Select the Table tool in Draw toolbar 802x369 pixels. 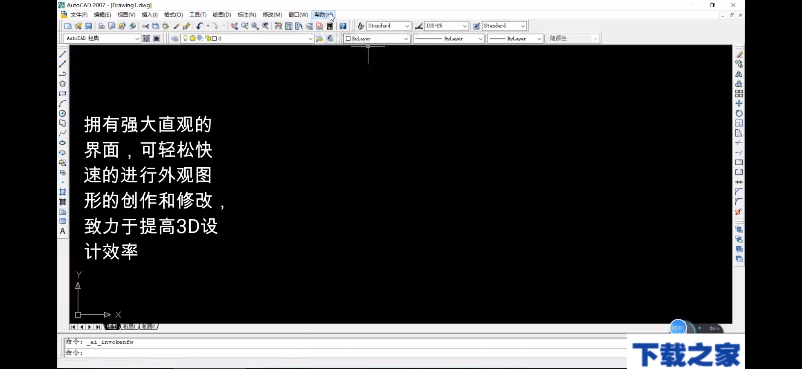coord(63,221)
